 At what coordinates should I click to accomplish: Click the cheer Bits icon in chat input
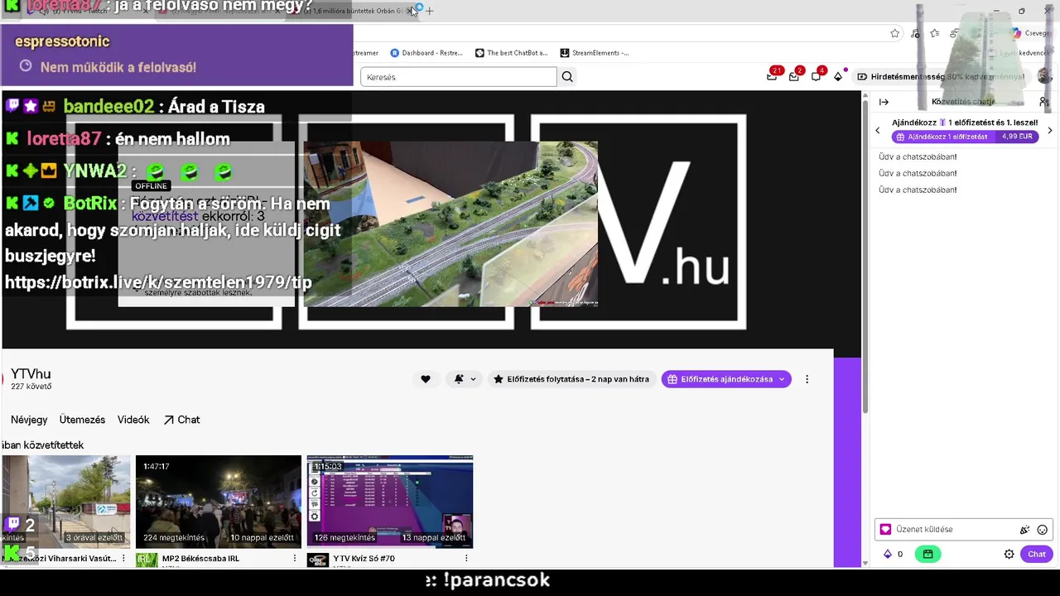(x=1024, y=530)
